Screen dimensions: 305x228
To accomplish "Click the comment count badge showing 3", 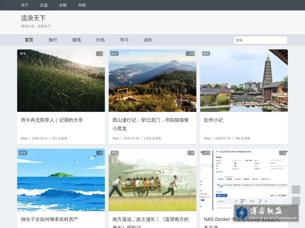I will tap(99, 54).
